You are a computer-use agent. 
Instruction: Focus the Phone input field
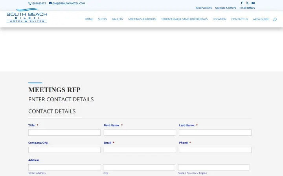pyautogui.click(x=215, y=150)
